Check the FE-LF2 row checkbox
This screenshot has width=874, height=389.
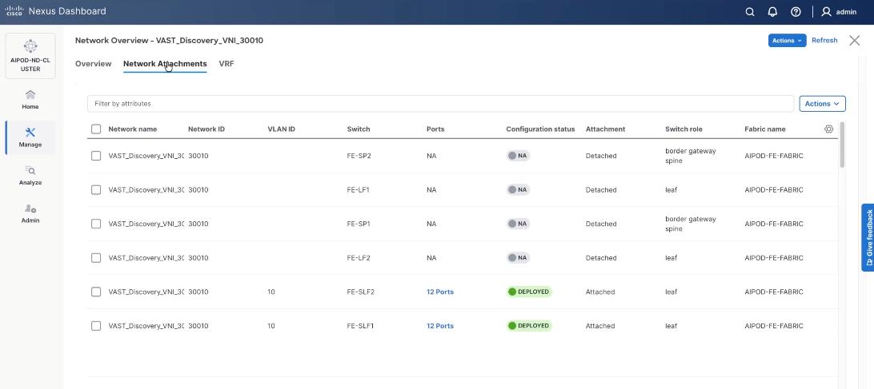tap(96, 258)
